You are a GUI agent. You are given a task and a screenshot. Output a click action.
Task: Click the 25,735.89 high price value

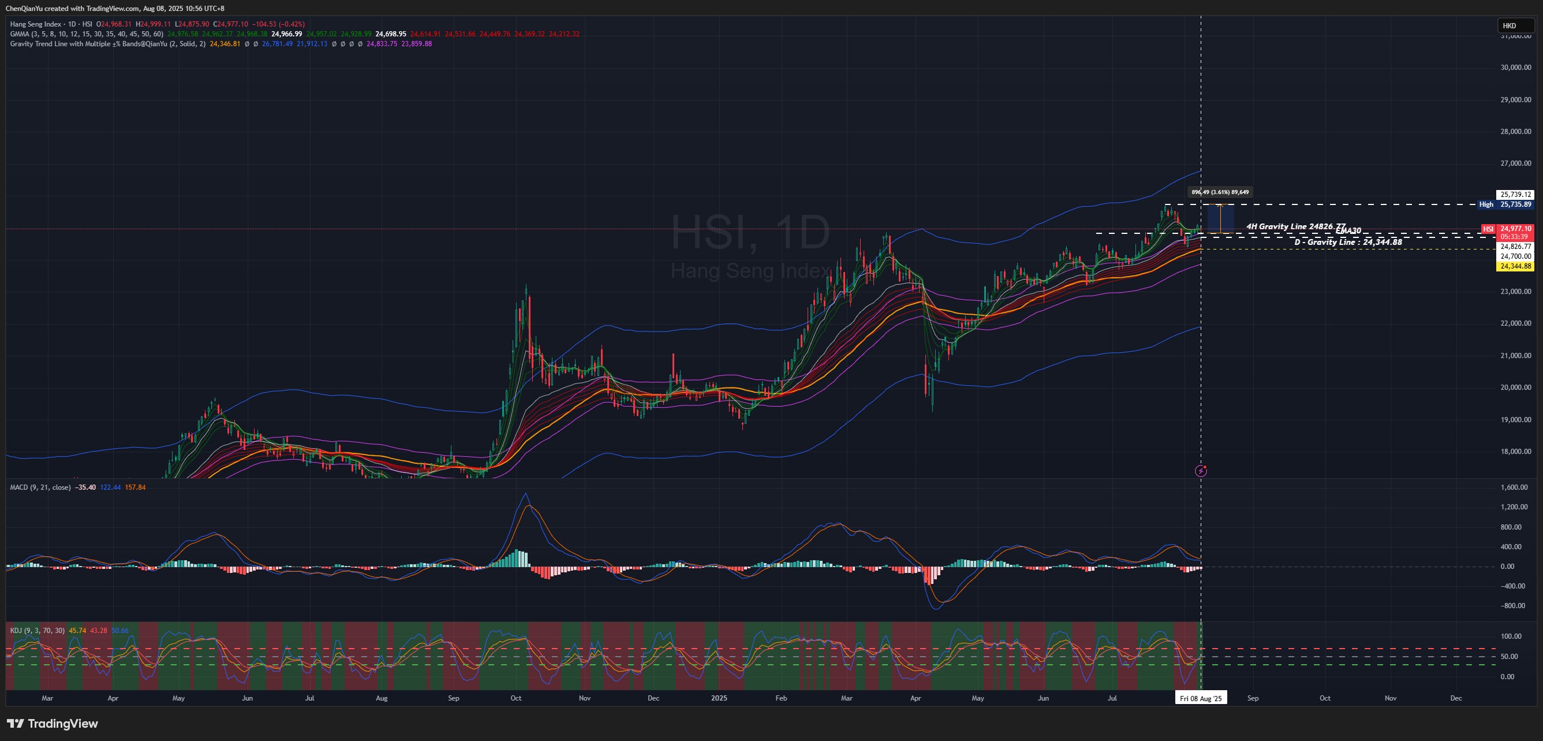tap(1515, 204)
